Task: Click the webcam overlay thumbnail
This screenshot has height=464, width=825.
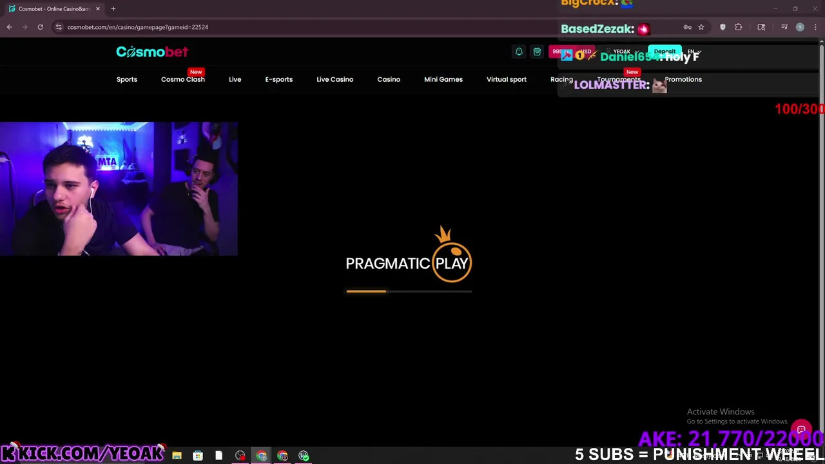Action: pyautogui.click(x=119, y=189)
